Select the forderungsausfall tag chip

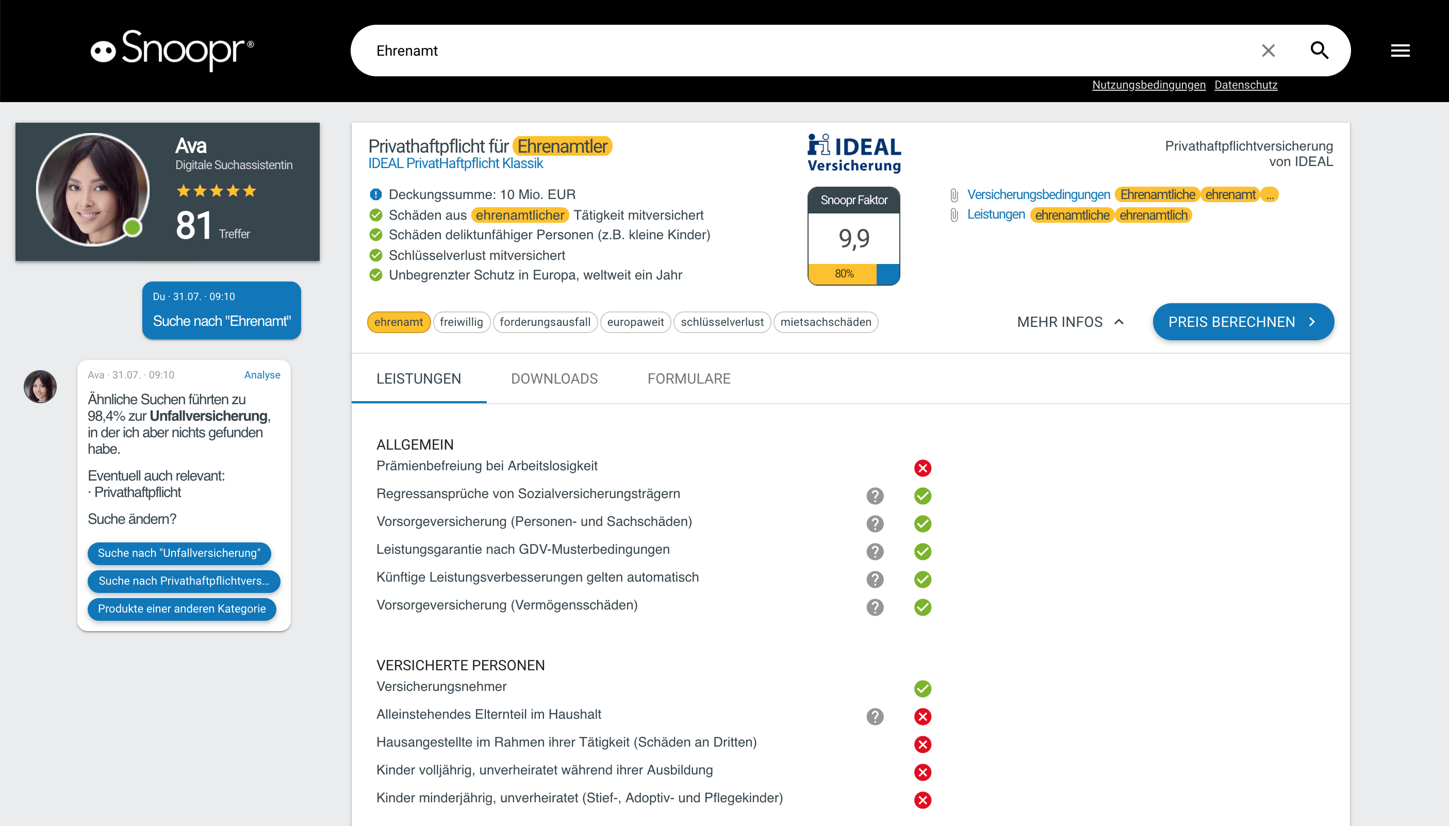(545, 322)
